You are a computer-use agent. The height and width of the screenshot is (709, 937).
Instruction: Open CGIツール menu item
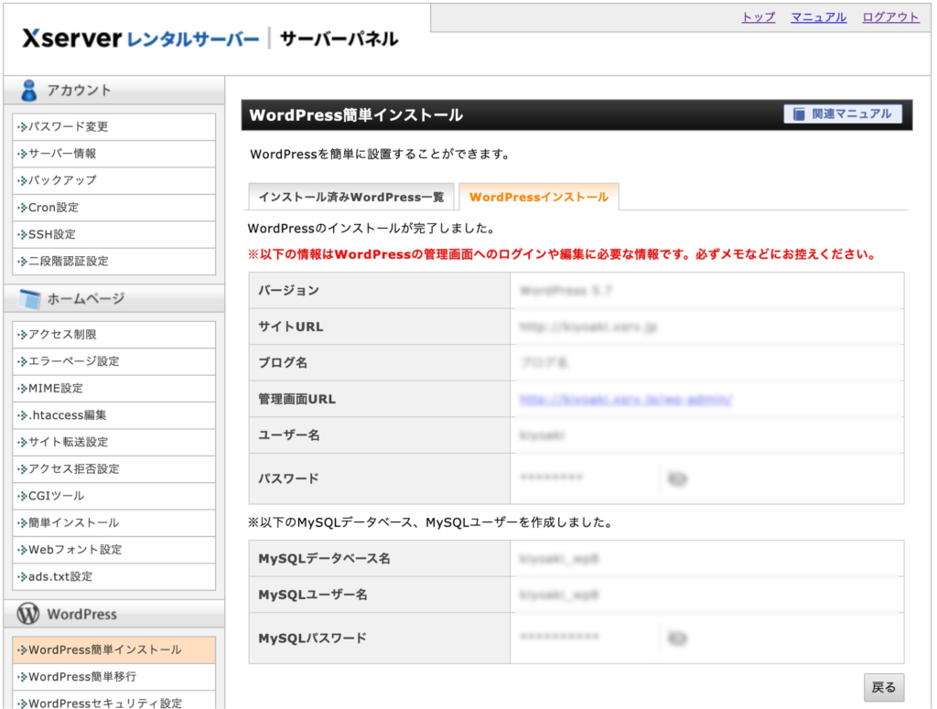pos(113,496)
